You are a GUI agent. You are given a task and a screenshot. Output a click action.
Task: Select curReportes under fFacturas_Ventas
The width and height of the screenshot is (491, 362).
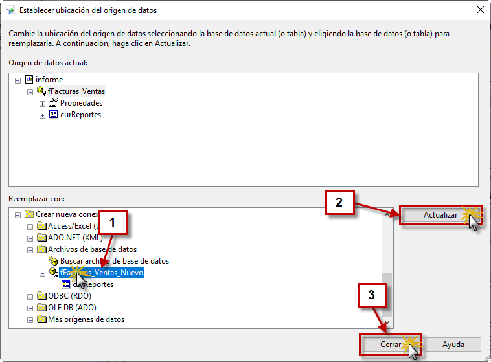80,115
